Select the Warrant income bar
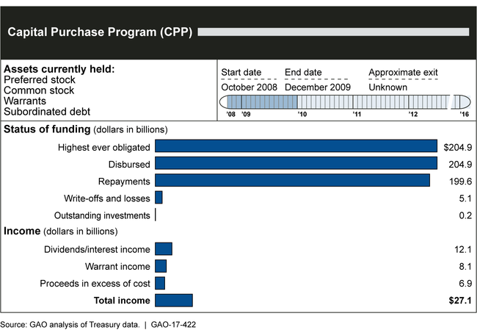Viewport: 477px width, 330px height. click(x=161, y=266)
